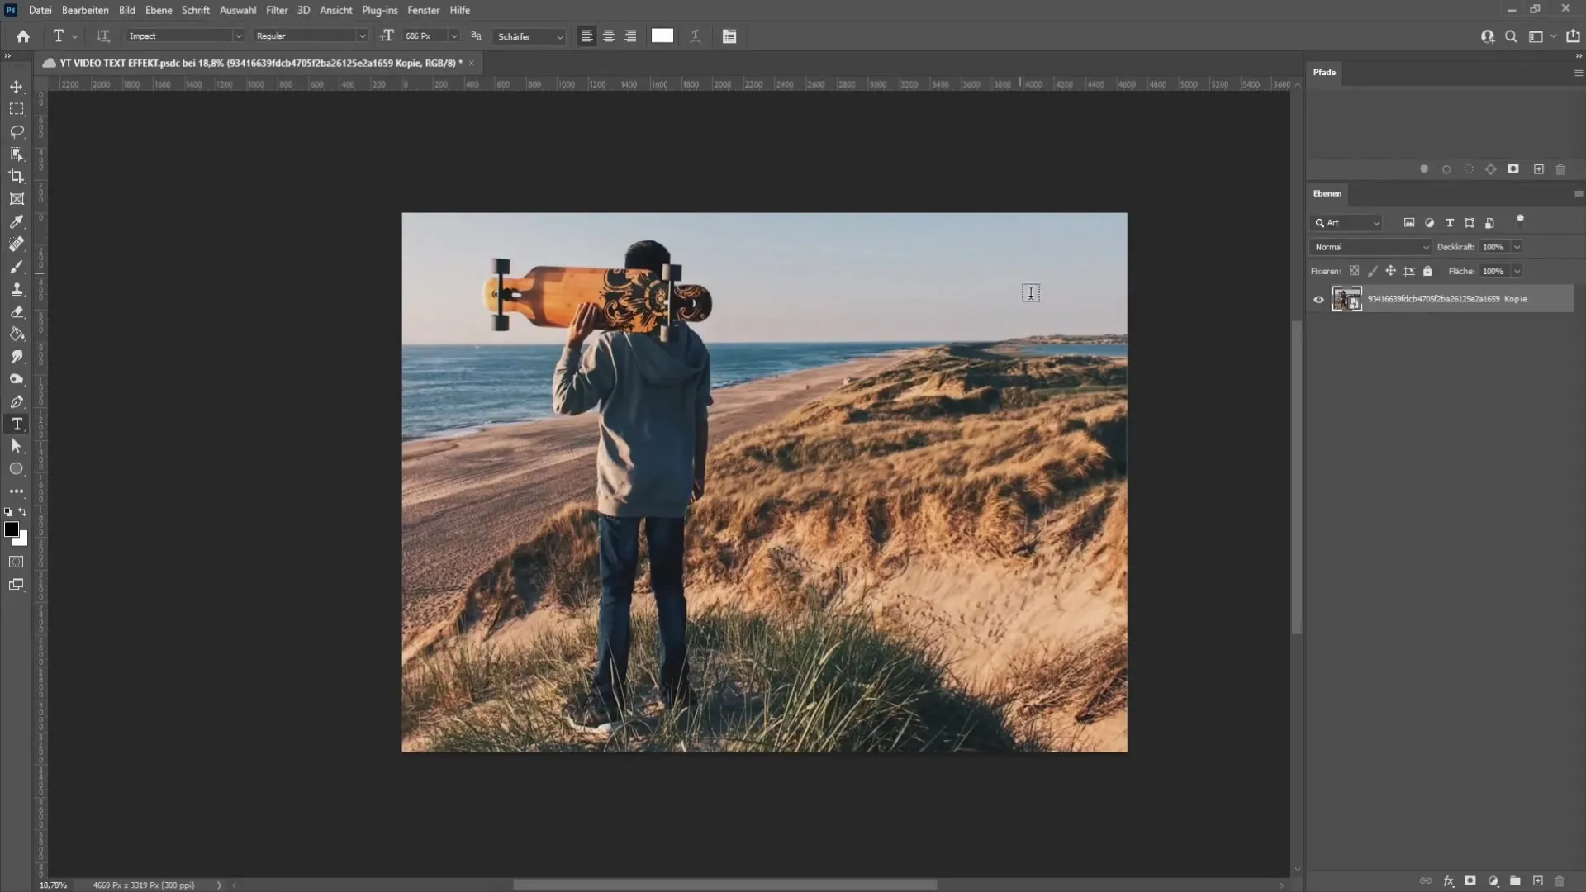Change the screen mode icon
Viewport: 1586px width, 892px height.
[x=17, y=585]
